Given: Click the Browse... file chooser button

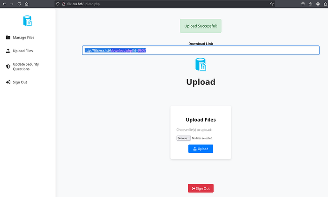Looking at the screenshot, I should (x=184, y=138).
